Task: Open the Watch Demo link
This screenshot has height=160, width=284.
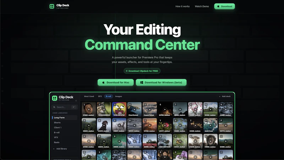Action: point(202,6)
